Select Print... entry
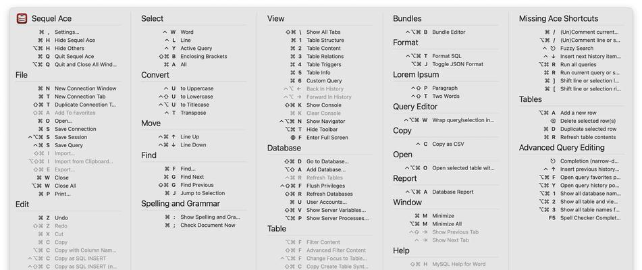 point(63,194)
